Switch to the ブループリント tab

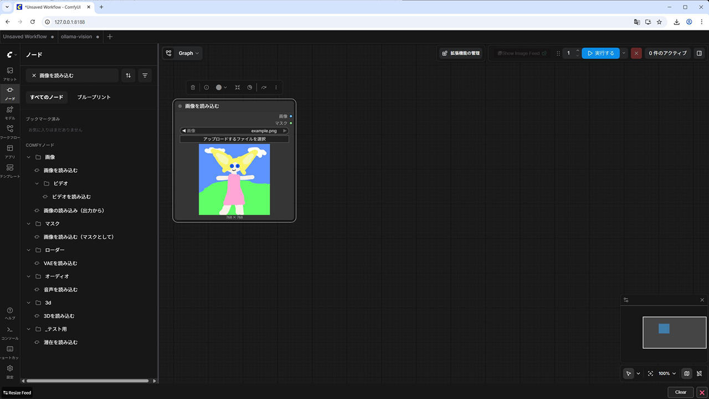[94, 98]
